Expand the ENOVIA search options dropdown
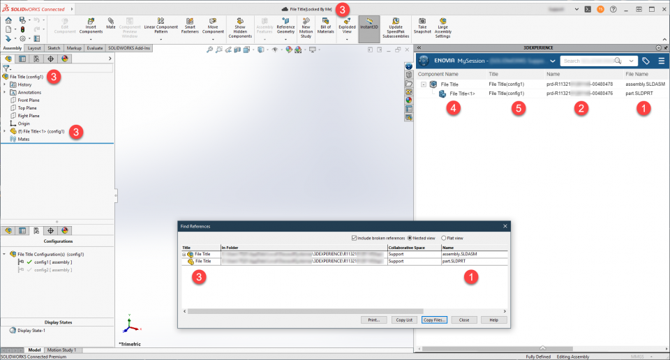This screenshot has width=670, height=360. (x=631, y=61)
